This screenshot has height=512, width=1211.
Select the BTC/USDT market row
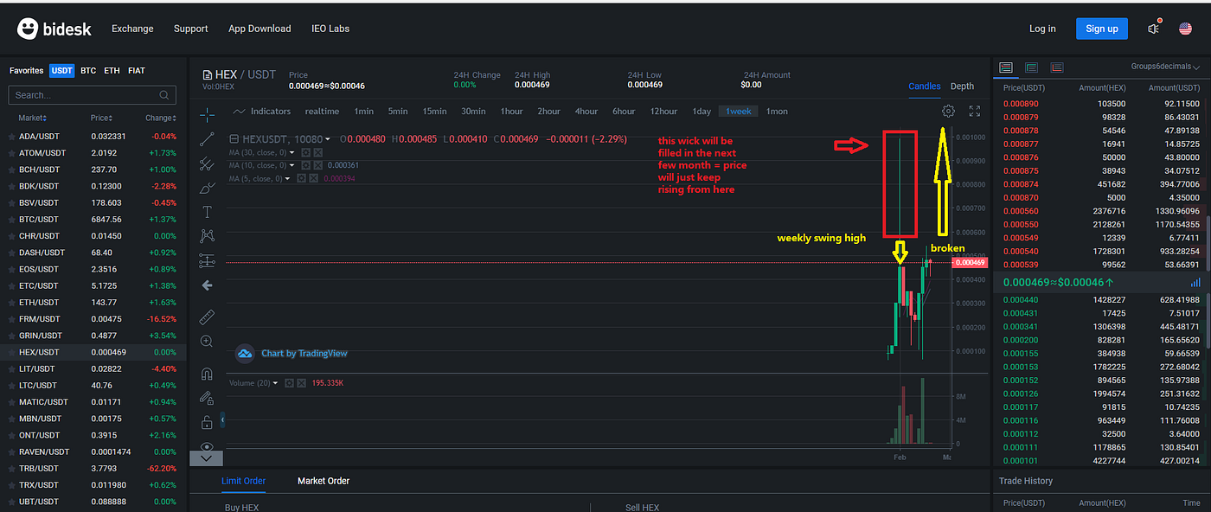[x=93, y=220]
